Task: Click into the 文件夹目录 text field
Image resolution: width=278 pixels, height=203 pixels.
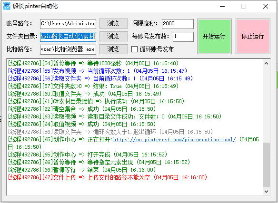Action: 68,37
